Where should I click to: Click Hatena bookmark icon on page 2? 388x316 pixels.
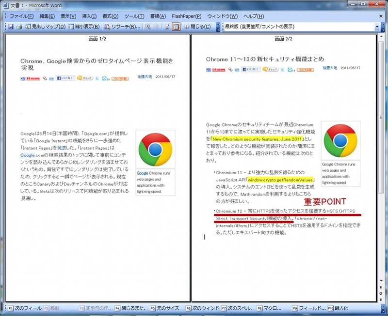(x=209, y=70)
